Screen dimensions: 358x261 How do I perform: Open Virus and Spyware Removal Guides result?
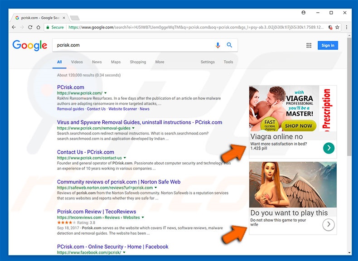[x=140, y=122]
